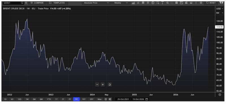Screen dimensions: 226x104
Task: Select the 5D time range
Action: point(12,99)
